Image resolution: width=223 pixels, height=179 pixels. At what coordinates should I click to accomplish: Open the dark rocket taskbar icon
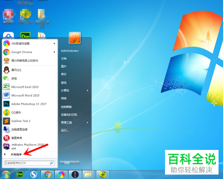pos(75,175)
